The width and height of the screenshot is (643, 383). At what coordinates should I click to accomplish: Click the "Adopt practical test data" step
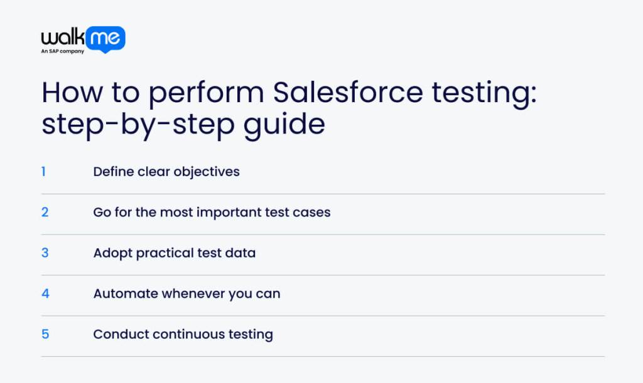pyautogui.click(x=174, y=253)
